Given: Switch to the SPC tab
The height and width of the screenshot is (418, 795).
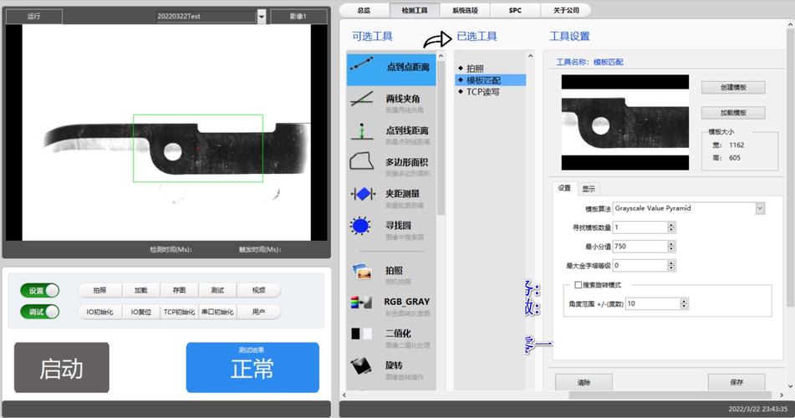Looking at the screenshot, I should [515, 10].
